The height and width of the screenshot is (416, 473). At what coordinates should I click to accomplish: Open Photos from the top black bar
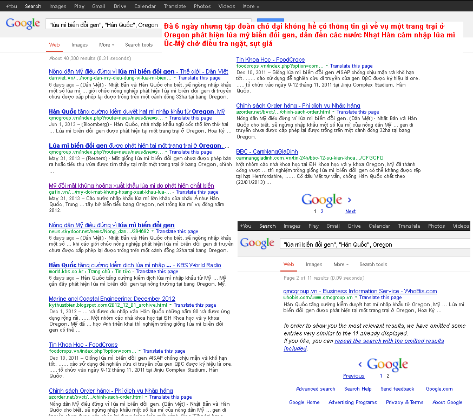(x=202, y=6)
